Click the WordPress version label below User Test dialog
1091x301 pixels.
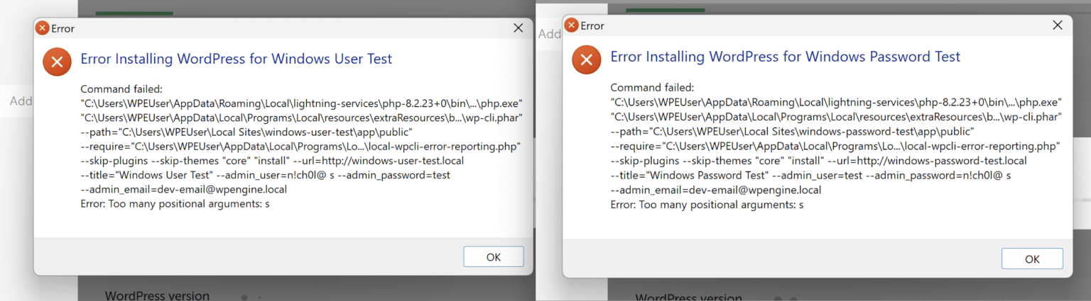coord(157,295)
